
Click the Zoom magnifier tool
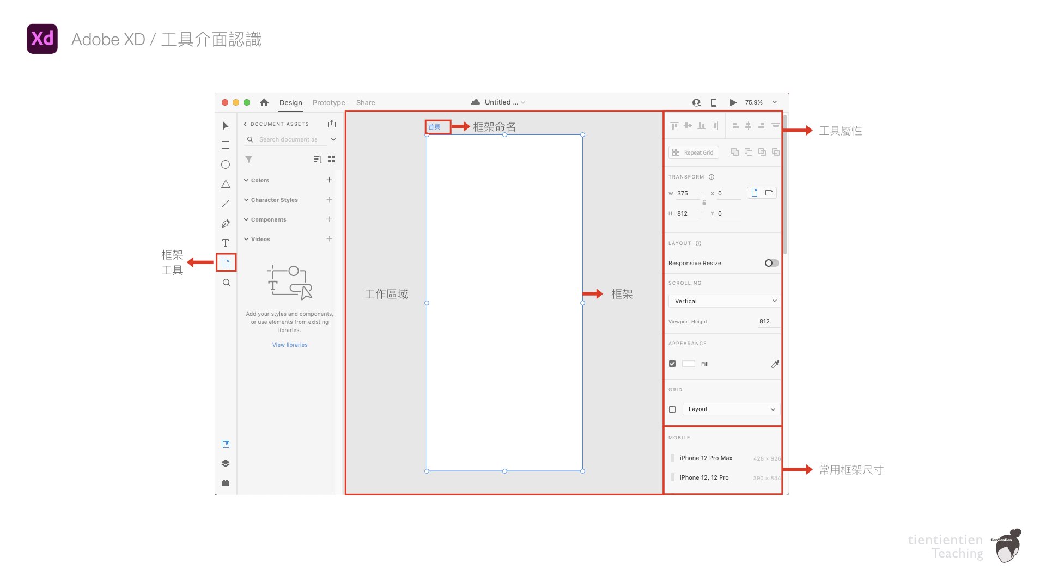point(226,283)
